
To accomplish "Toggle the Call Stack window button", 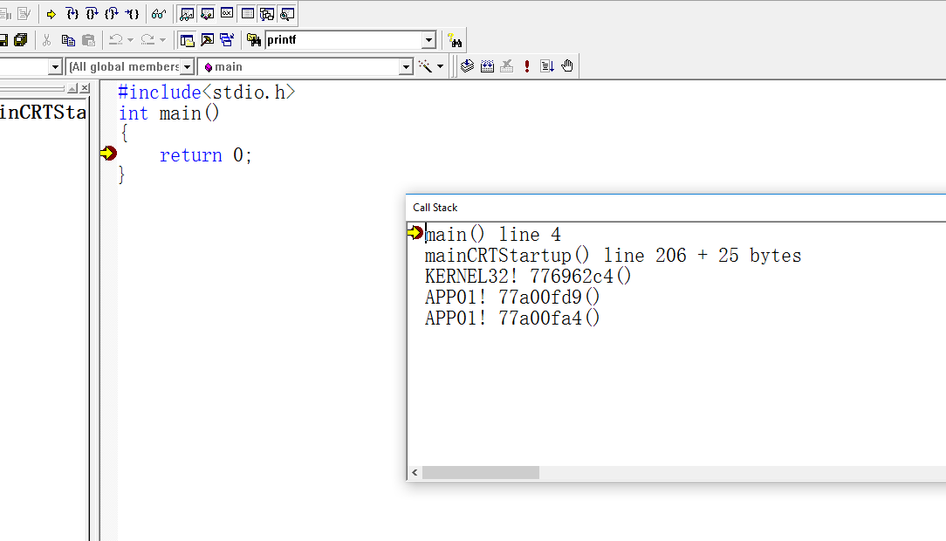I will [267, 14].
